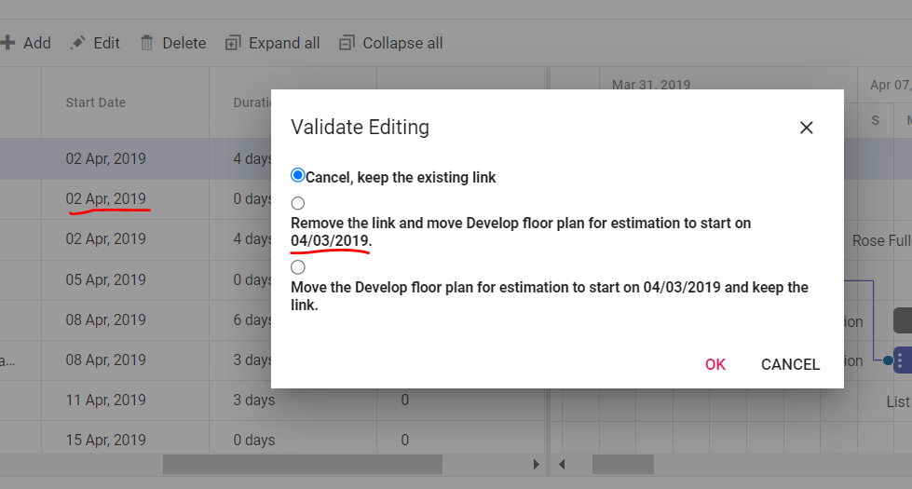912x489 pixels.
Task: Click the Collapse all icon
Action: [x=347, y=43]
